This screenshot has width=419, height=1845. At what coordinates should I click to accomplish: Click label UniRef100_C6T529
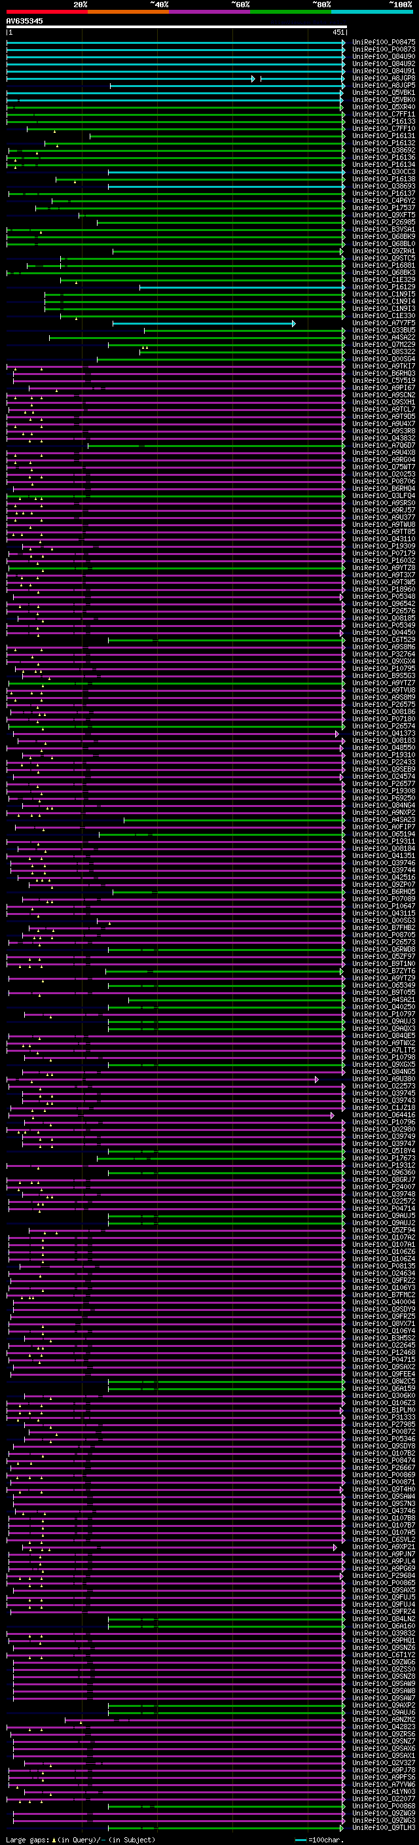(384, 639)
